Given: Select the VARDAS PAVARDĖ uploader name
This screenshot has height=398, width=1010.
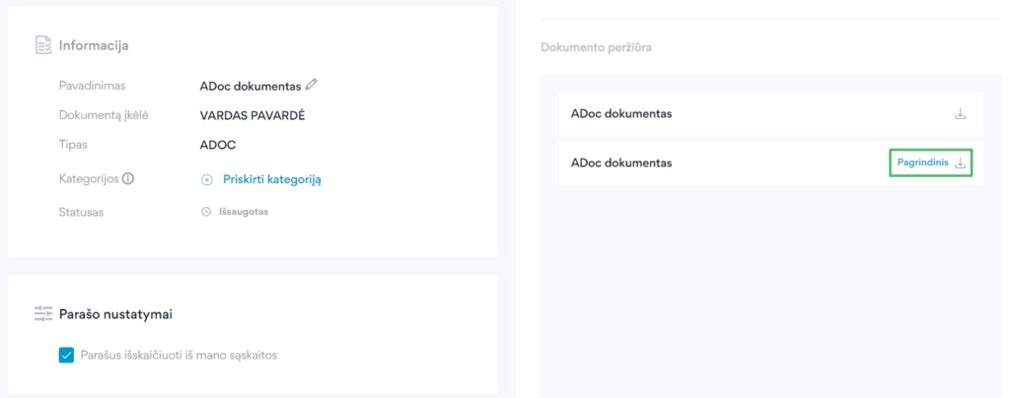Looking at the screenshot, I should coord(252,115).
